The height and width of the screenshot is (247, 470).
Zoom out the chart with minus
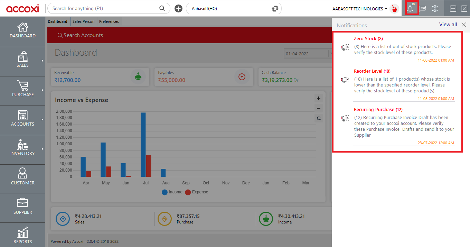(319, 108)
